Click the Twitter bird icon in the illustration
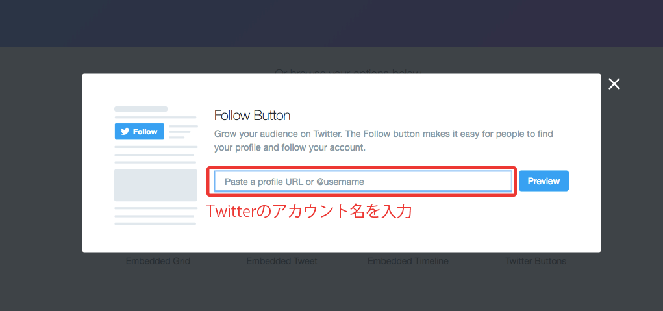This screenshot has height=311, width=663. coord(125,131)
